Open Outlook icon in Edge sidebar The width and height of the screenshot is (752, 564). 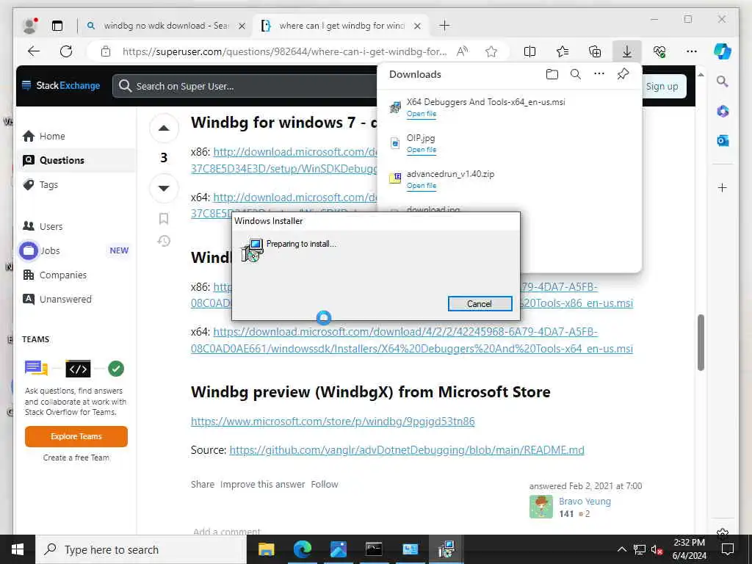pyautogui.click(x=723, y=140)
